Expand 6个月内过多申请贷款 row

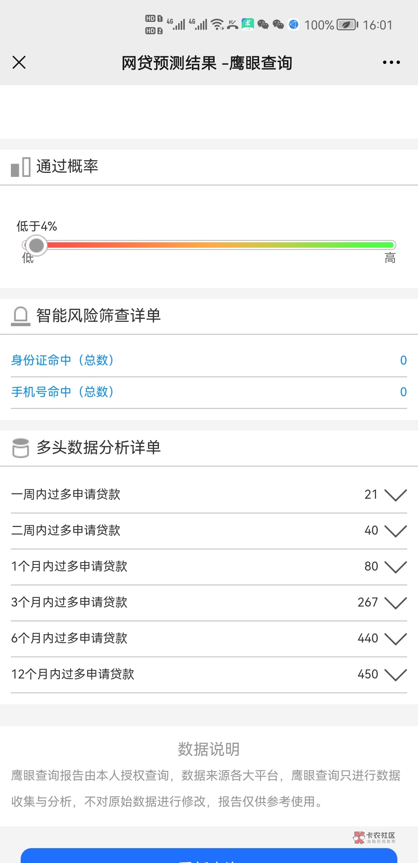click(395, 639)
